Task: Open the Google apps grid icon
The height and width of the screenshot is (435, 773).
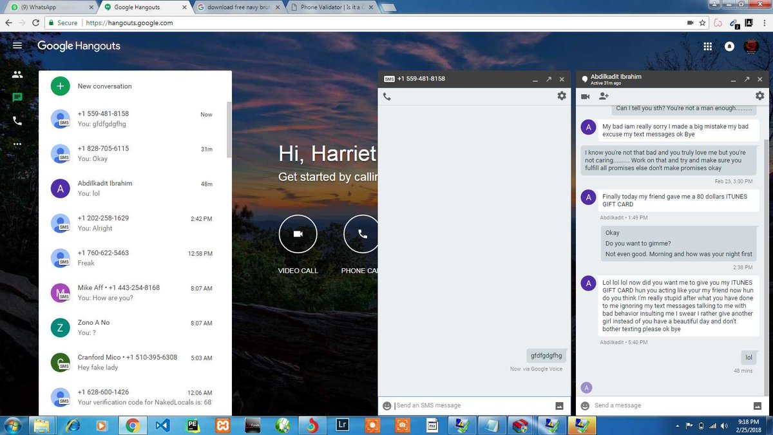Action: 708,46
